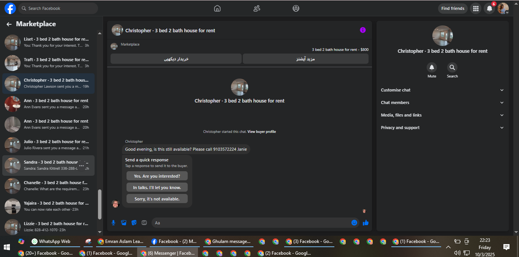
Task: Switch to (3) Facebook - Go... taskbar window
Action: (309, 241)
